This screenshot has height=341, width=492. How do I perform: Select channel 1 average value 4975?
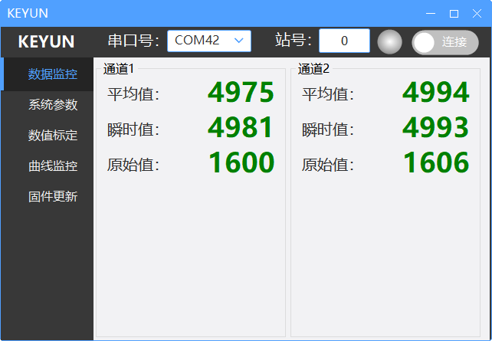[241, 92]
